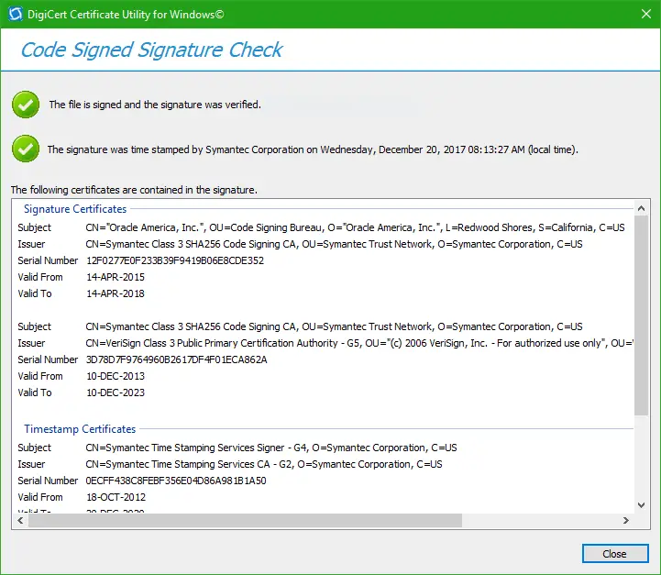Click the horizontal scrollbar thumb
661x575 pixels.
(x=246, y=520)
